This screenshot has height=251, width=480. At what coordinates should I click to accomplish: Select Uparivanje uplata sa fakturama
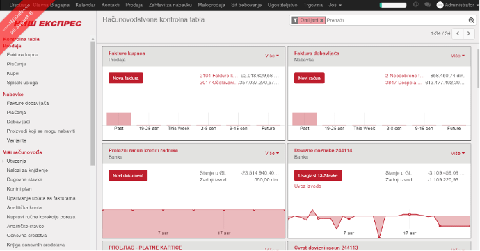coord(41,198)
